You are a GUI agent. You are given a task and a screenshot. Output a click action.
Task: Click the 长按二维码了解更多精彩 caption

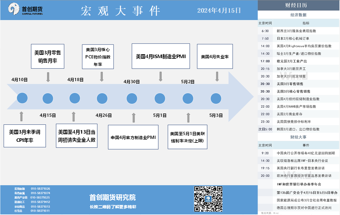coord(113,207)
